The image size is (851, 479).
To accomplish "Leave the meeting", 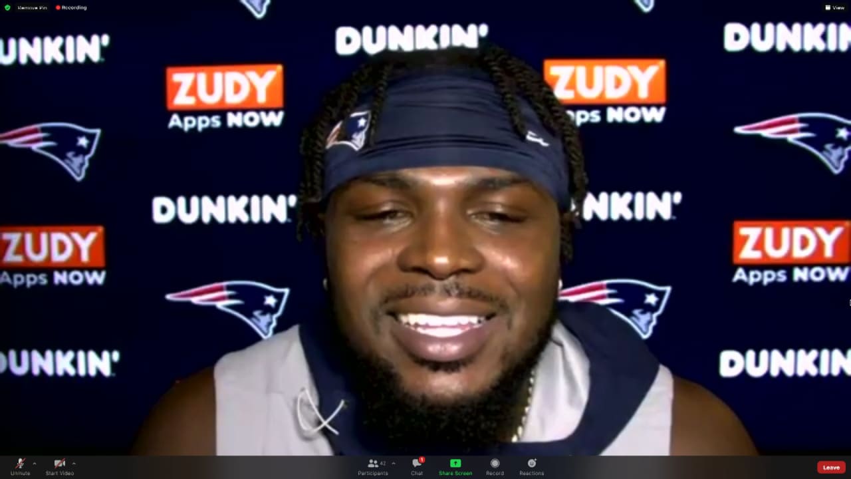I will click(x=831, y=468).
